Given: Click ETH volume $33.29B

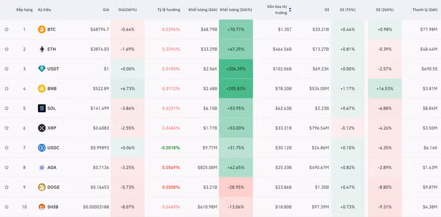Looking at the screenshot, I should coord(209,49).
